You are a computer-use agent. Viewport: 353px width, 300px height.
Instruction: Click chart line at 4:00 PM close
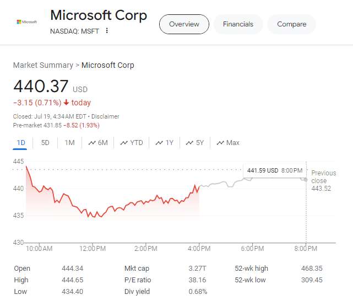point(198,186)
